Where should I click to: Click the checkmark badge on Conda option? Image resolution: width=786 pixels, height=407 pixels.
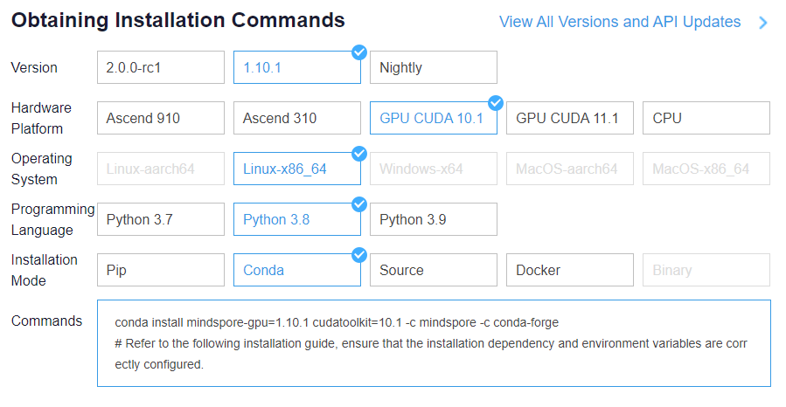(358, 255)
